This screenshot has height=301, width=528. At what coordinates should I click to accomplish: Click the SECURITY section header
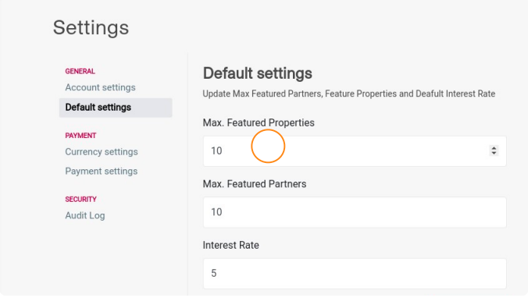pyautogui.click(x=80, y=200)
